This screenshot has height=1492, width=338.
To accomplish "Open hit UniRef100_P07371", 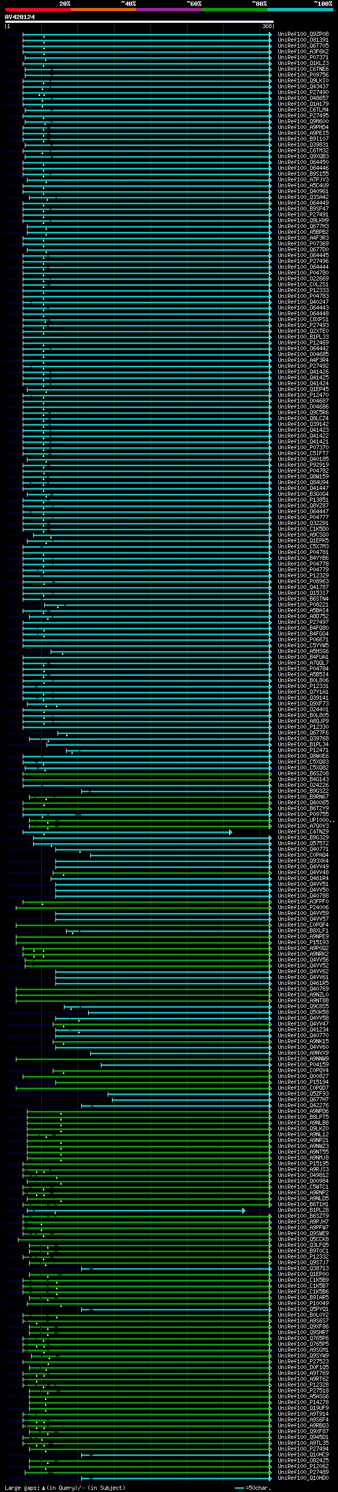I will pos(303,57).
